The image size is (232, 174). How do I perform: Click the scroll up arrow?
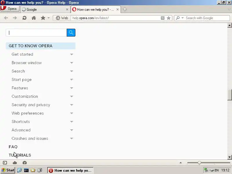click(229, 25)
